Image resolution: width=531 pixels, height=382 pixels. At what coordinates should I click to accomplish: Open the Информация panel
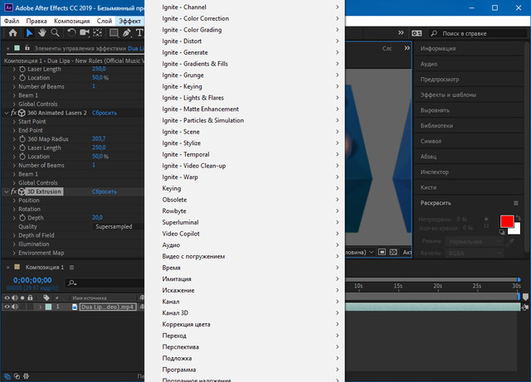(x=438, y=50)
